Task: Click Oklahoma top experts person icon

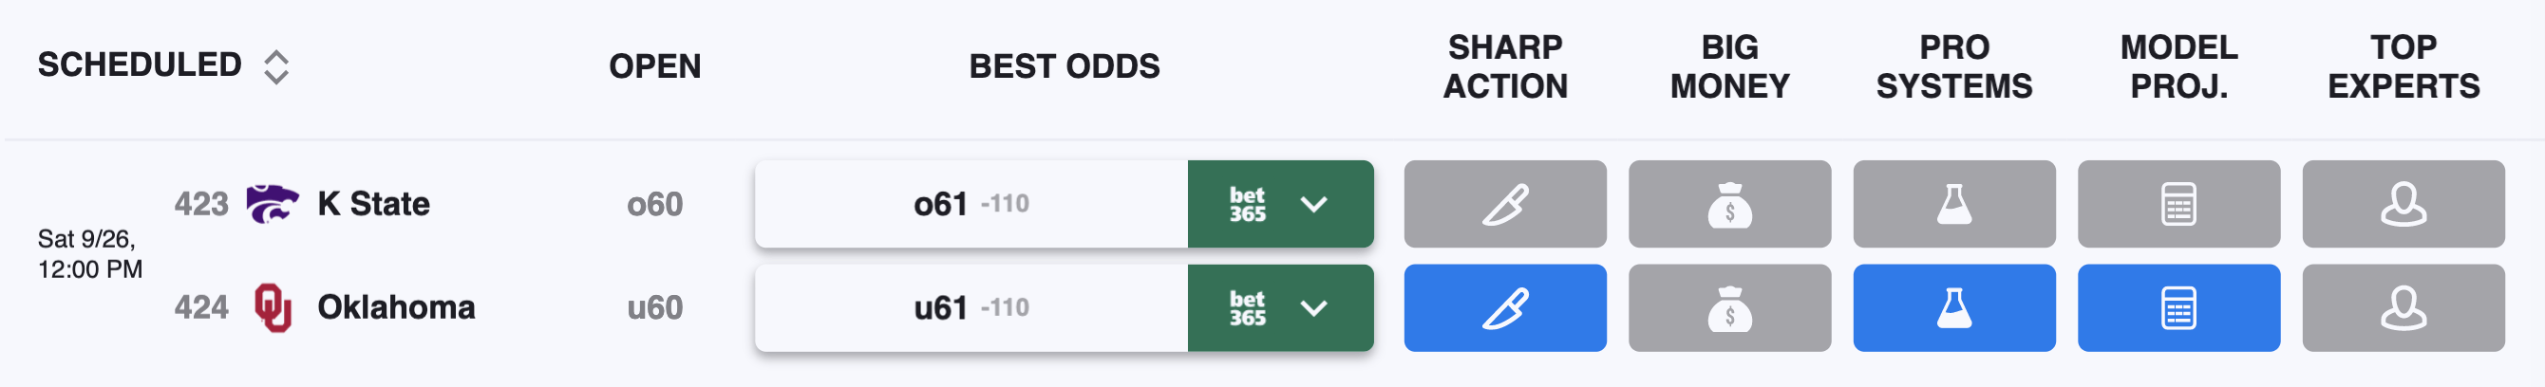Action: (2403, 308)
